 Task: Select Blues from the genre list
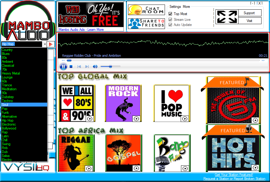[x=24, y=54]
